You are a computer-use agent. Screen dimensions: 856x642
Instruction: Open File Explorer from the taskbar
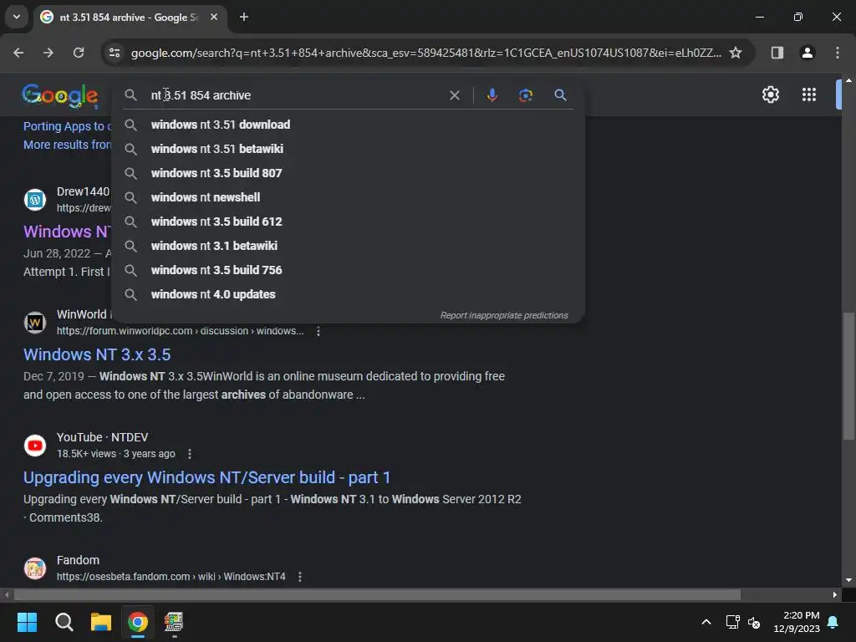(101, 622)
